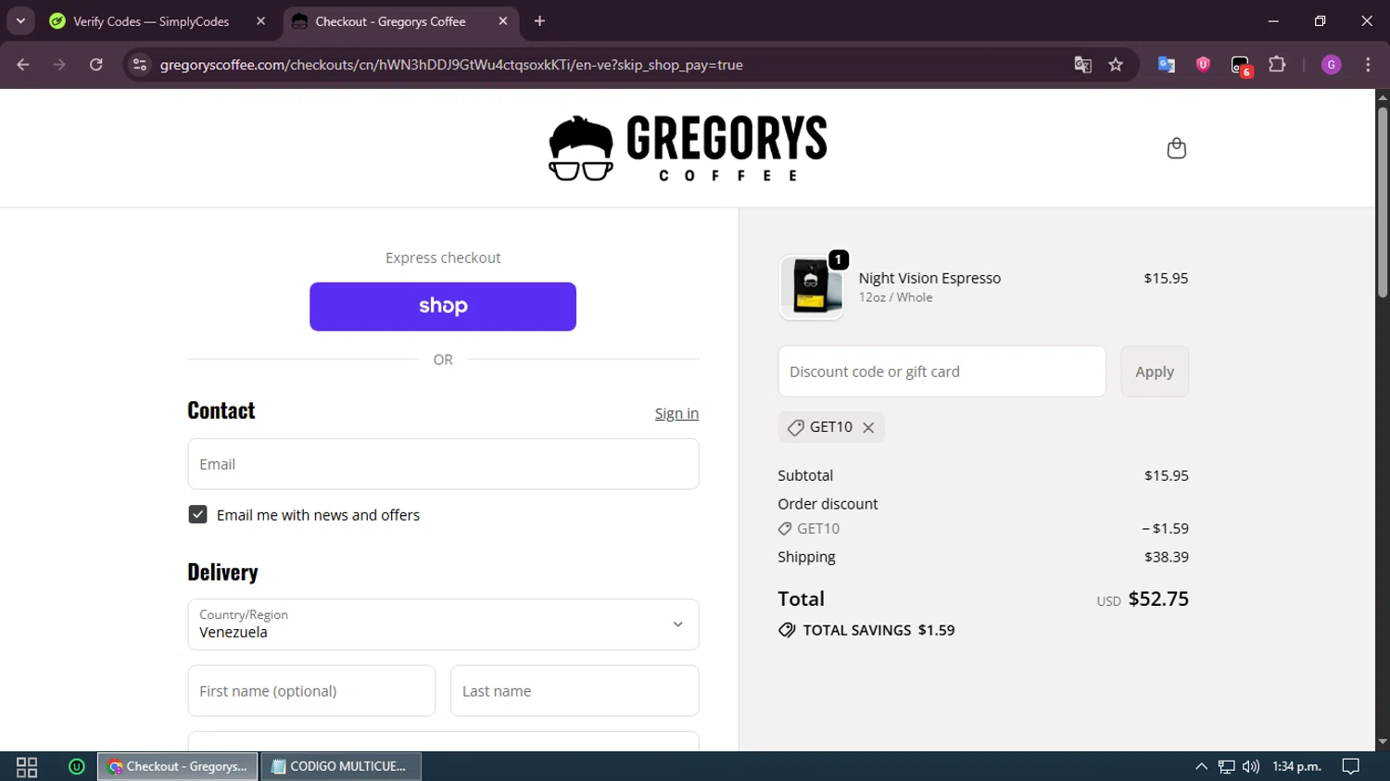
Task: Open the Google Translate extension icon
Action: 1167,65
